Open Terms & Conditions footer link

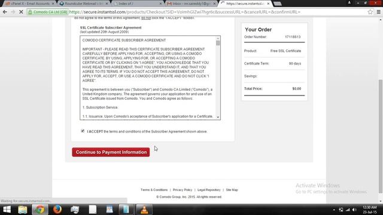[154, 190]
